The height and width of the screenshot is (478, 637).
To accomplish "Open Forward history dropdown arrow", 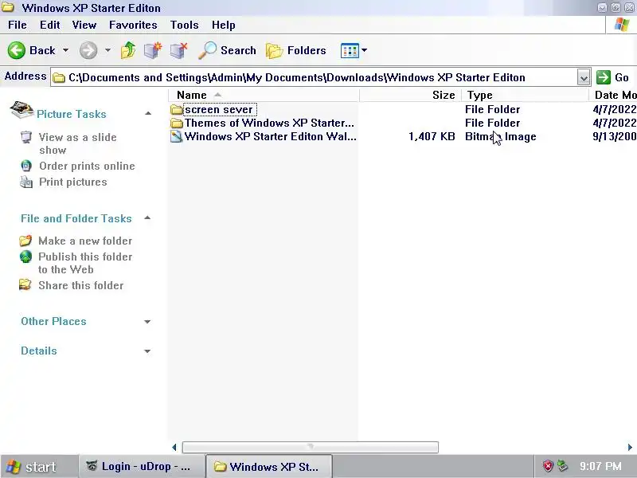I will 107,50.
